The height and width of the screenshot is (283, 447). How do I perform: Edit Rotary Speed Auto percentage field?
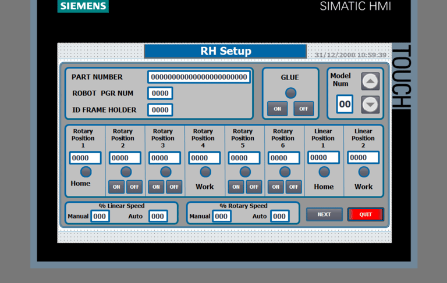coord(279,216)
